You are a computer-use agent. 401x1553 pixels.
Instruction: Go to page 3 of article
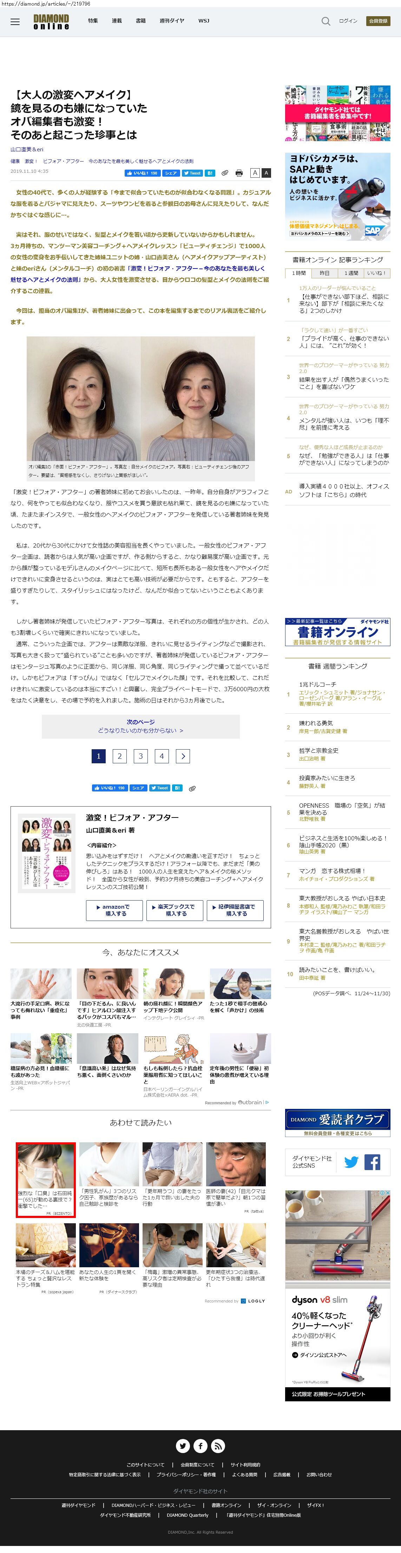[x=141, y=756]
